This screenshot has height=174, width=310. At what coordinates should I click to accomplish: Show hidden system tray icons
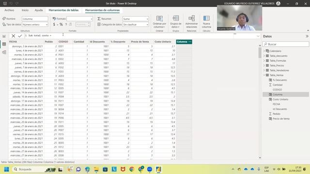click(x=233, y=169)
